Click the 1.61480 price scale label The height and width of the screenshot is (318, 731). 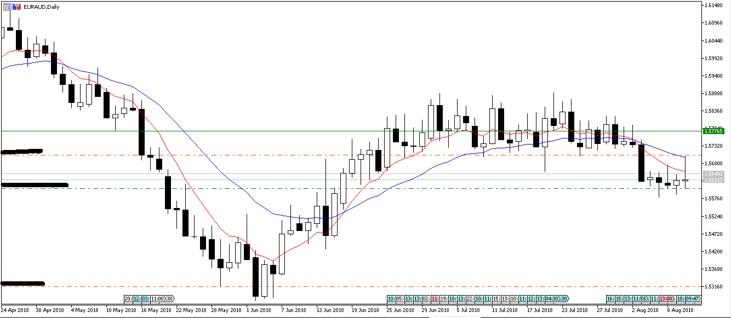point(713,5)
